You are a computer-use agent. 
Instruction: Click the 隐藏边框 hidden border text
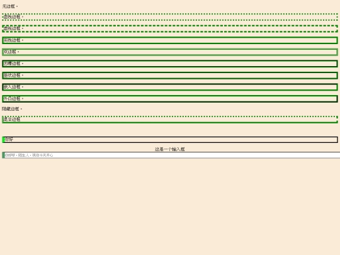click(x=12, y=109)
